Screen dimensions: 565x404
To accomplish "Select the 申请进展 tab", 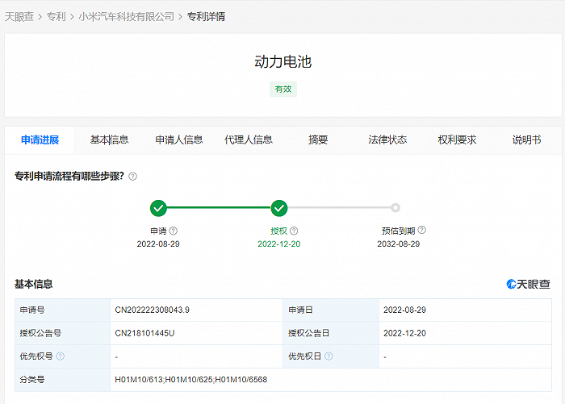I will (x=40, y=140).
